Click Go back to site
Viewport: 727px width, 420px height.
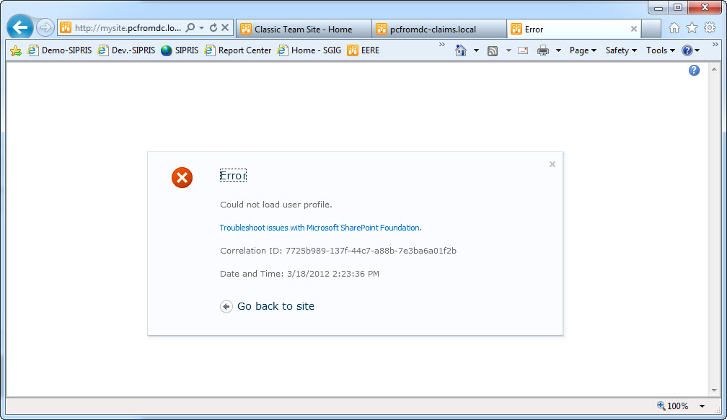[x=275, y=306]
